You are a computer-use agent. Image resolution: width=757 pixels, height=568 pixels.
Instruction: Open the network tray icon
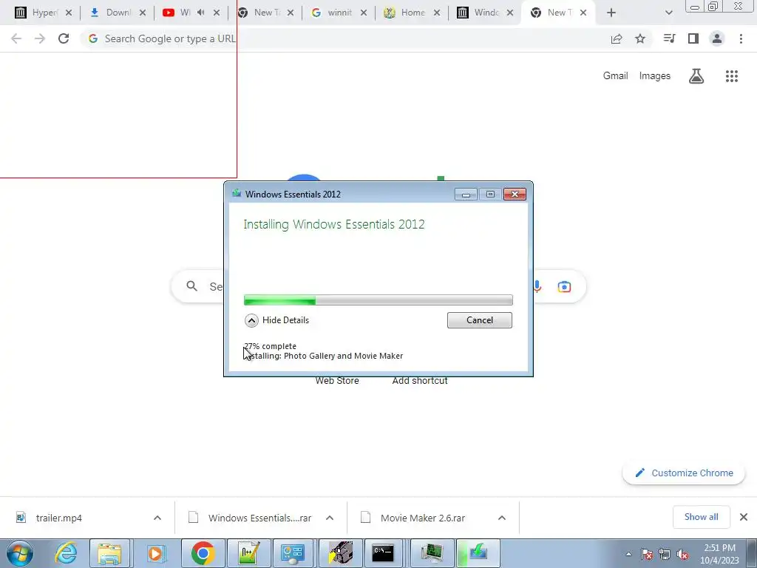(665, 555)
